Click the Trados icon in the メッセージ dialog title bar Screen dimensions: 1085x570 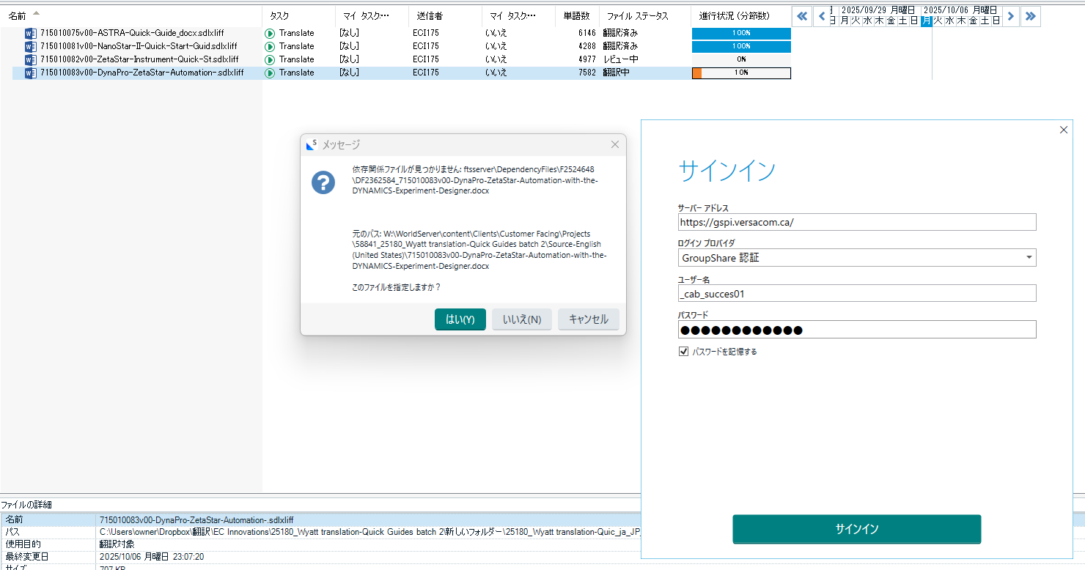tap(311, 144)
